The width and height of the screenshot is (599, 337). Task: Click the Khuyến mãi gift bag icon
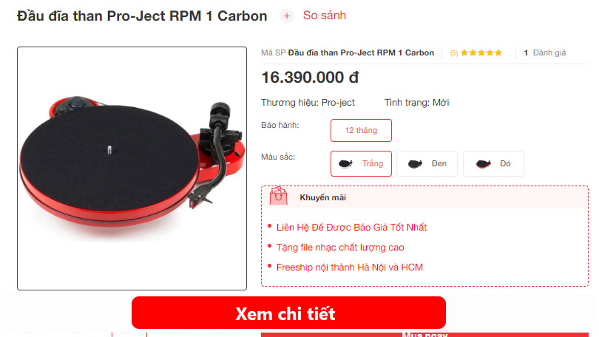[x=279, y=196]
